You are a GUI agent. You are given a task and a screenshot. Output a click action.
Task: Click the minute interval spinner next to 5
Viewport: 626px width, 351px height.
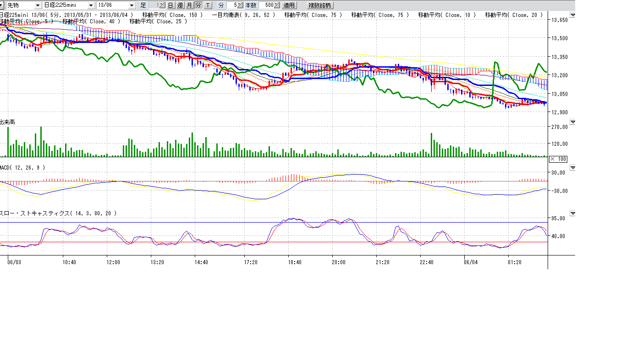(241, 5)
